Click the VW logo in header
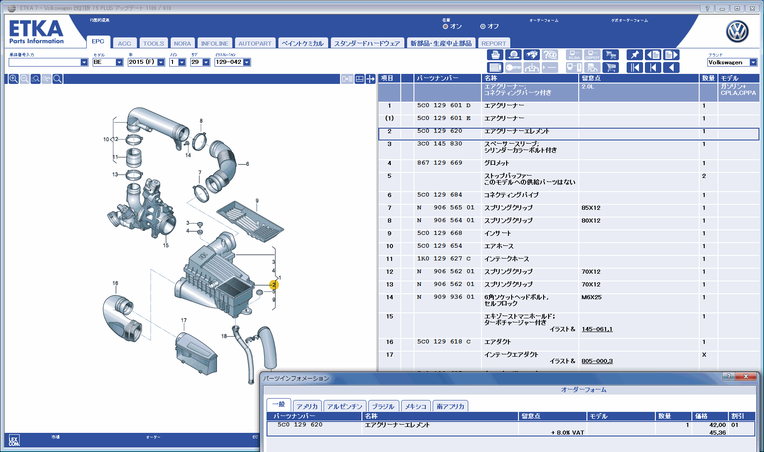The height and width of the screenshot is (452, 764). (x=737, y=31)
